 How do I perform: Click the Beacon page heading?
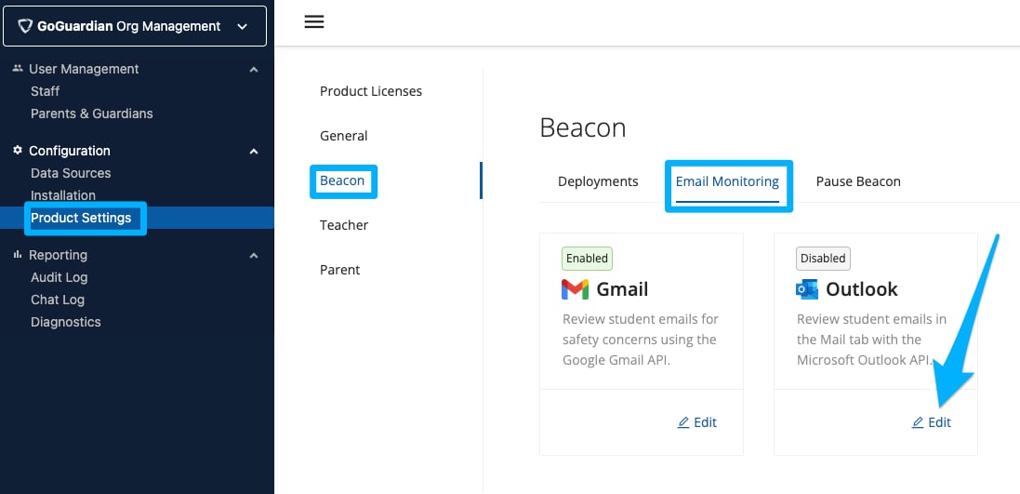click(583, 128)
